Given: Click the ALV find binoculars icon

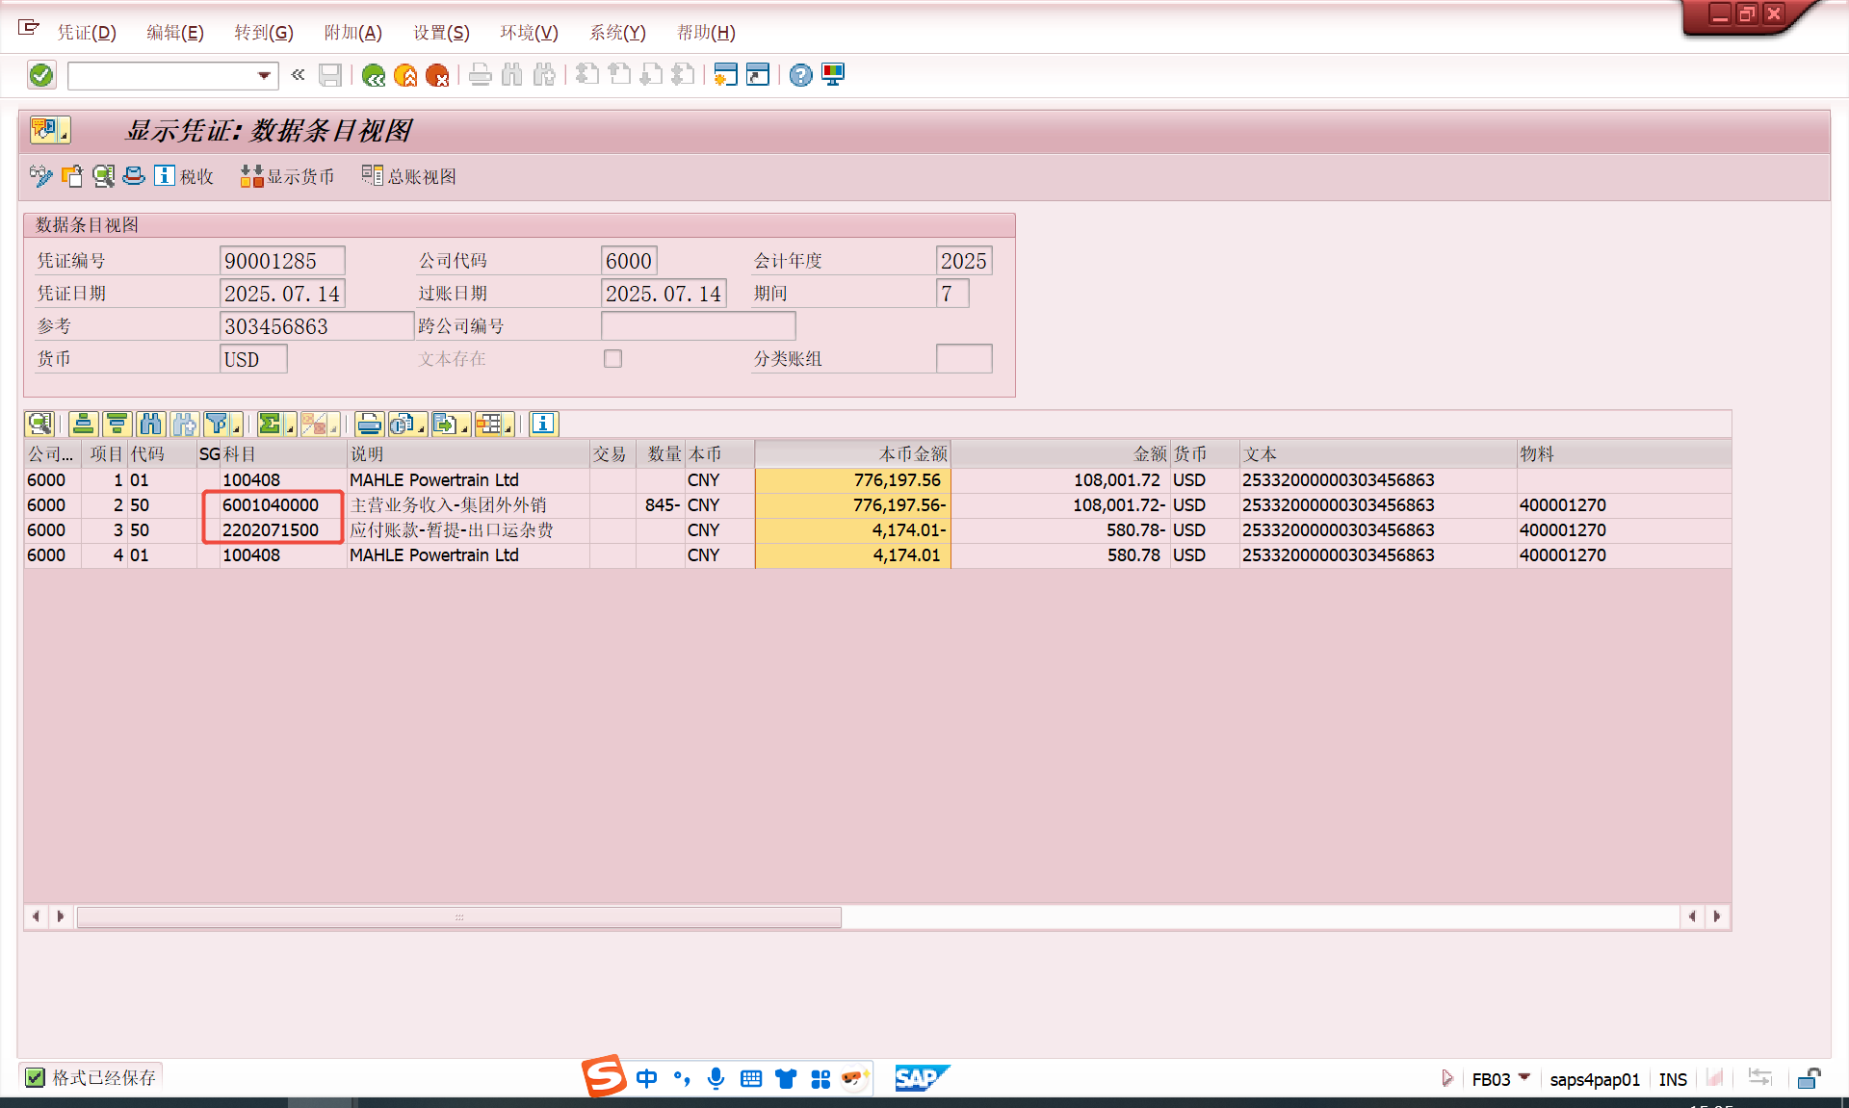Looking at the screenshot, I should [150, 424].
